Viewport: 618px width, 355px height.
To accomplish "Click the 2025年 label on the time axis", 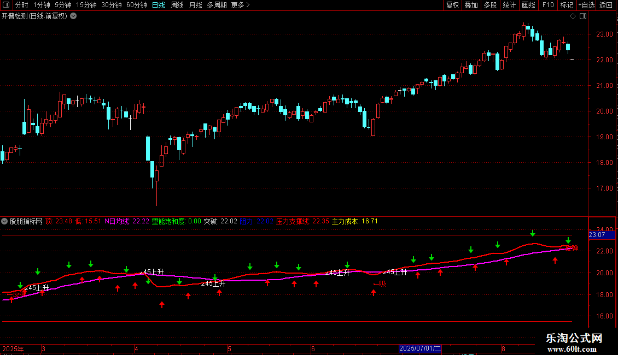I will click(x=13, y=348).
